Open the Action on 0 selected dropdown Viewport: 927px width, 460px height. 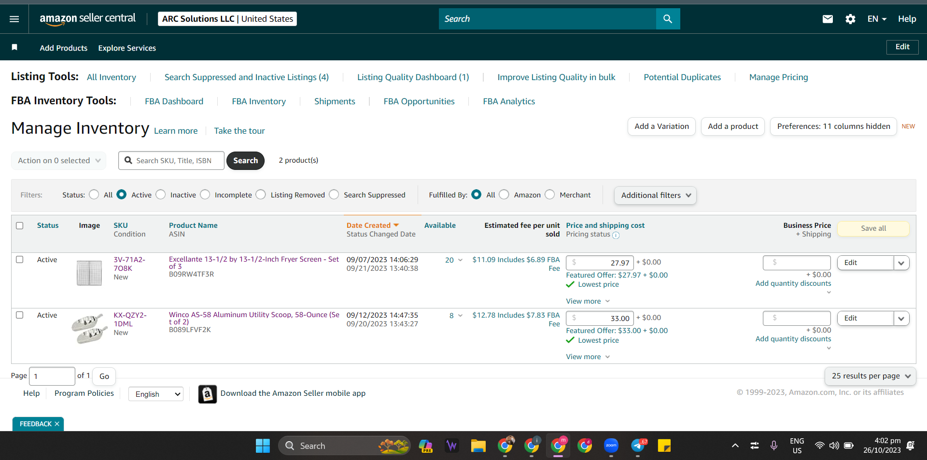(59, 160)
